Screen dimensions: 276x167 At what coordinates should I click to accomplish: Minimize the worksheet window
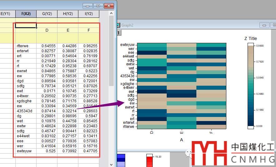88,6
